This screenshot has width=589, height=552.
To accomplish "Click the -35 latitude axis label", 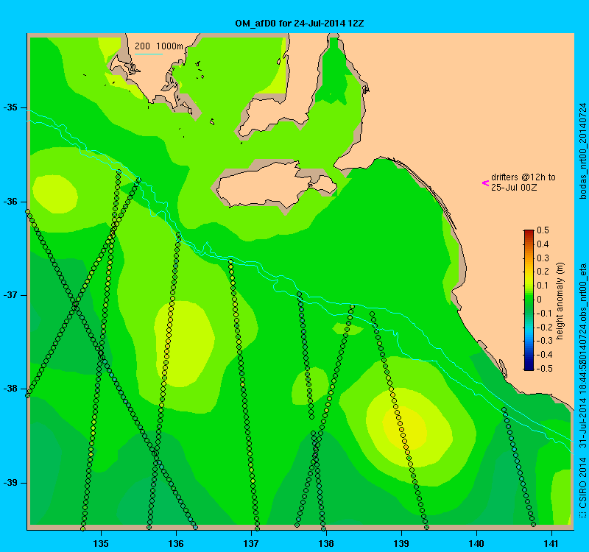I will [x=10, y=107].
